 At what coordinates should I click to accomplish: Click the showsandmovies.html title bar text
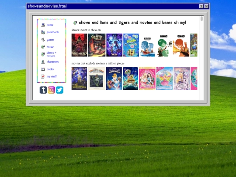(47, 6)
